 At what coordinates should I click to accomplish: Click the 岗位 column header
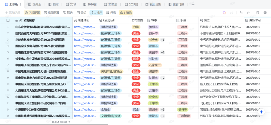tap(221, 20)
